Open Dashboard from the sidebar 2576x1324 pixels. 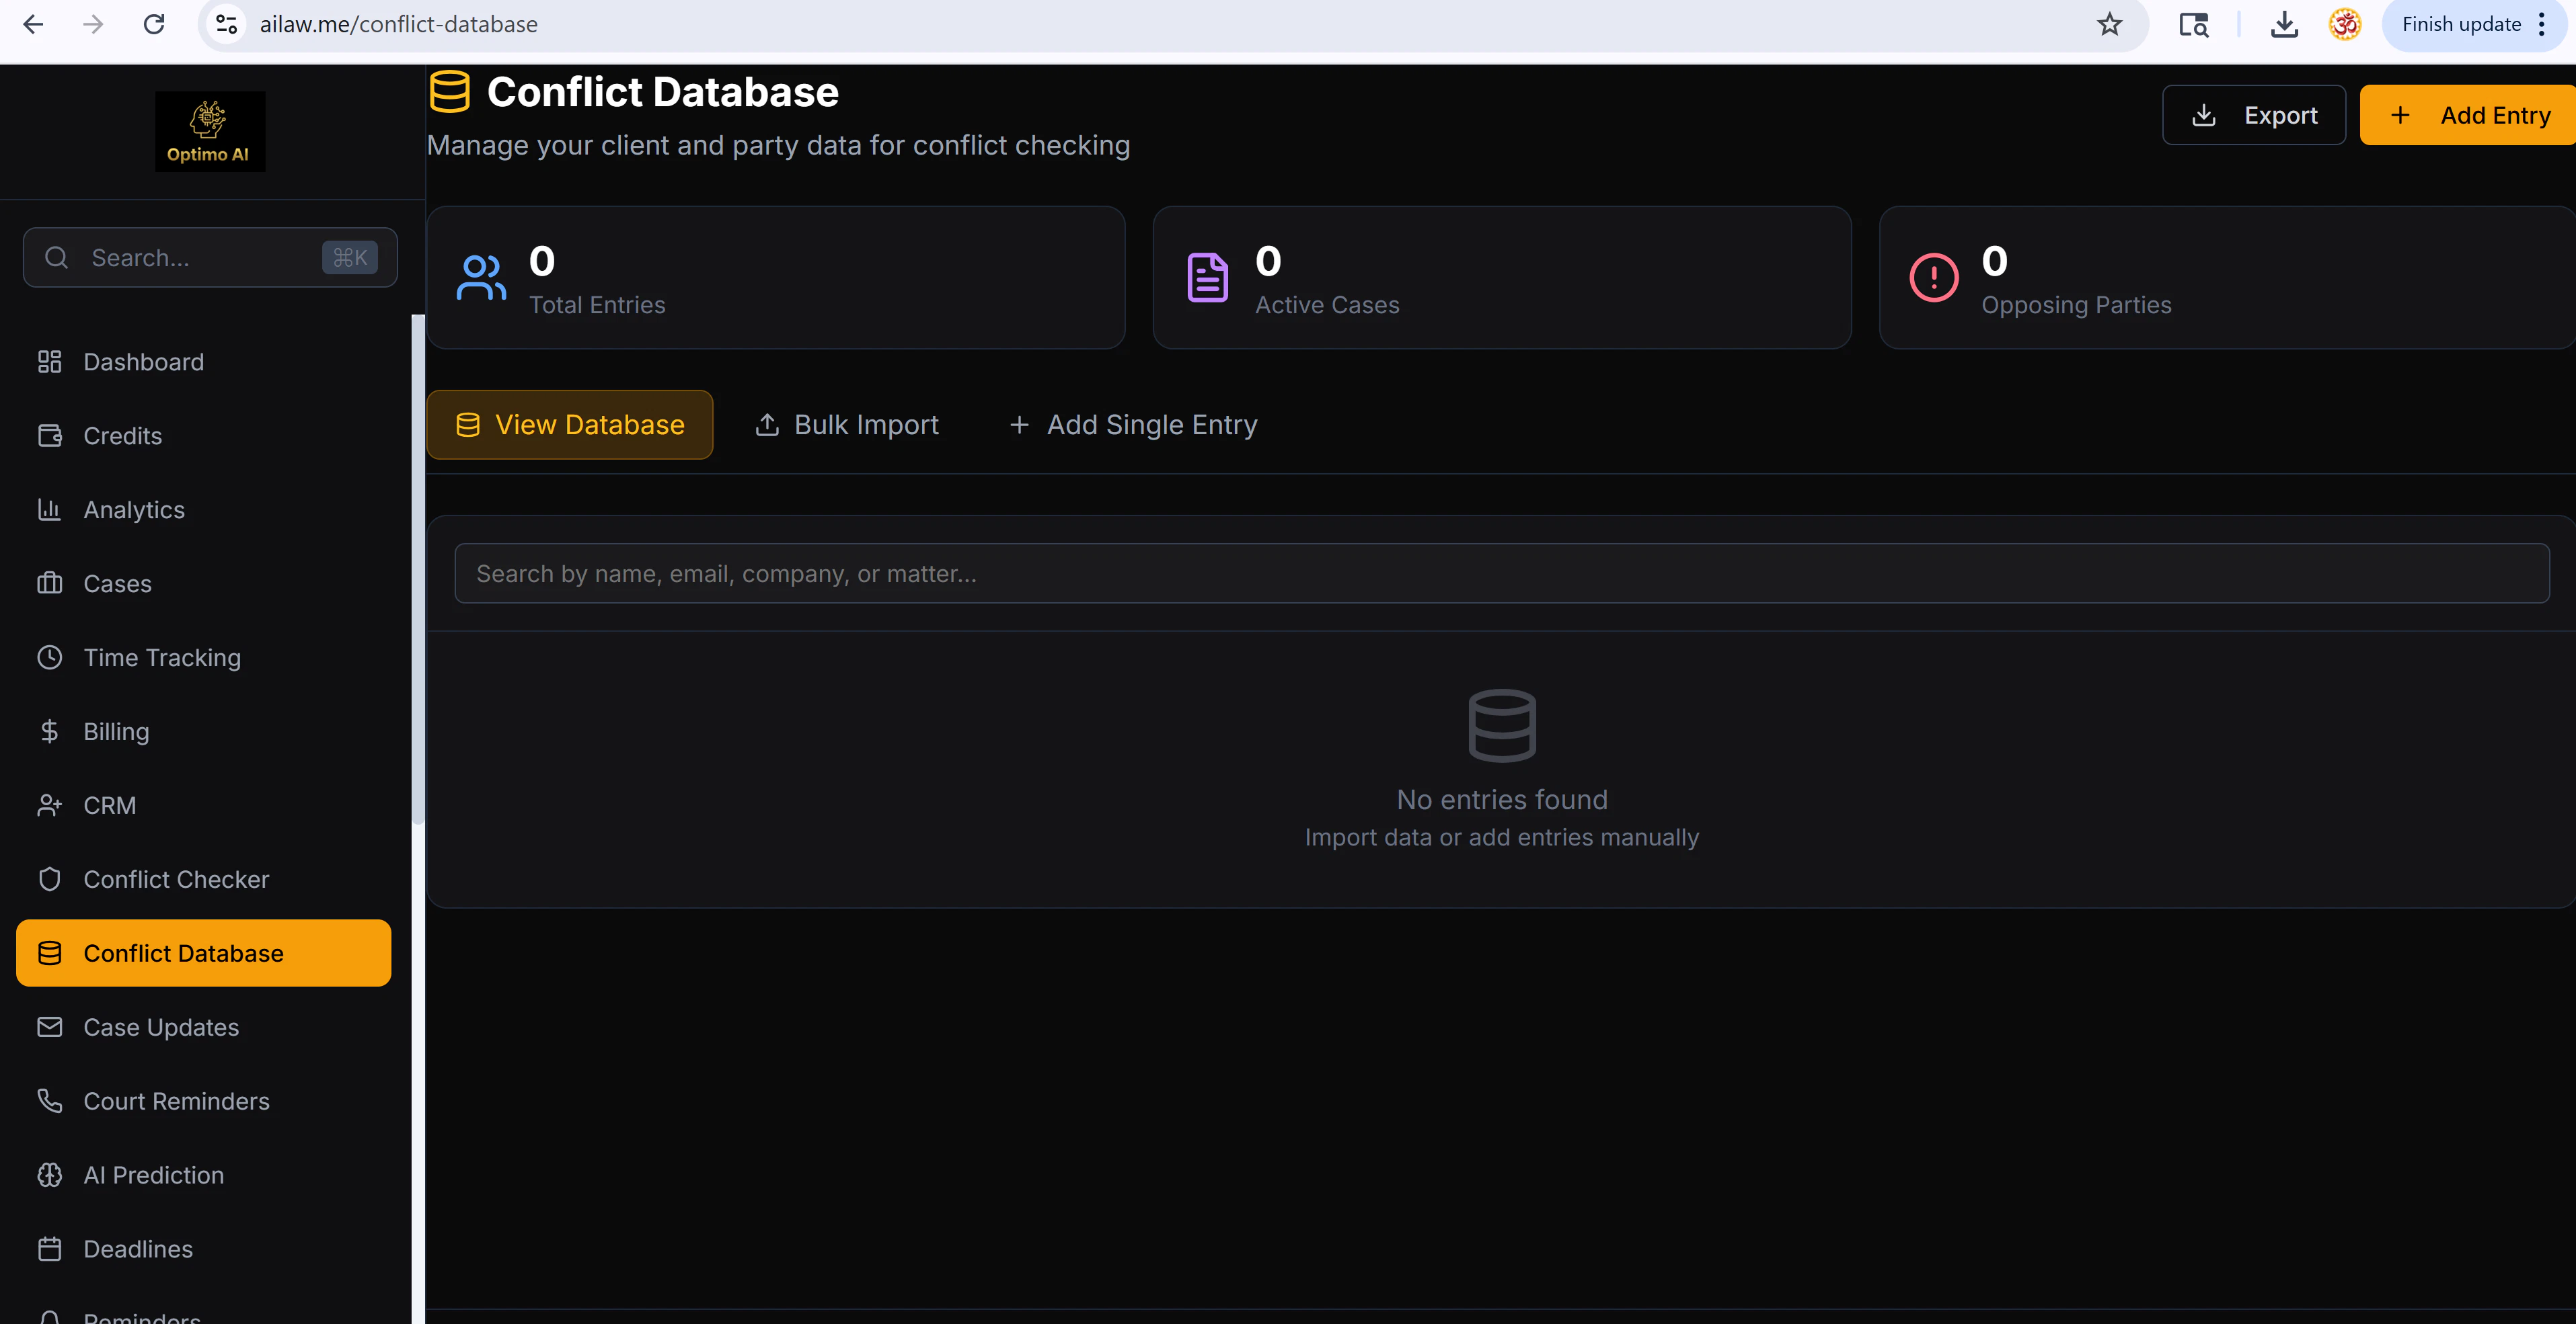pos(143,362)
